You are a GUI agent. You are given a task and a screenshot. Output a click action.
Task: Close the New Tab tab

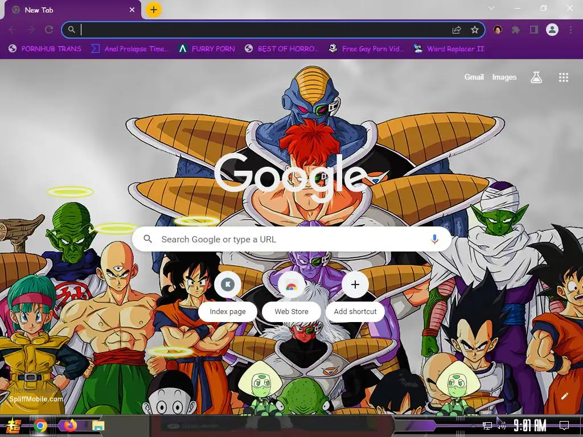(x=132, y=10)
